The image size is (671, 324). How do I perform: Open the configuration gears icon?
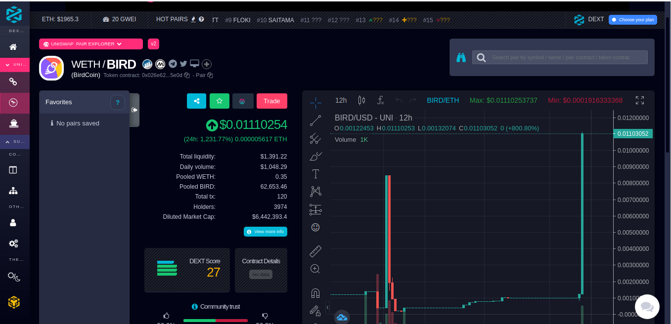coord(13,243)
